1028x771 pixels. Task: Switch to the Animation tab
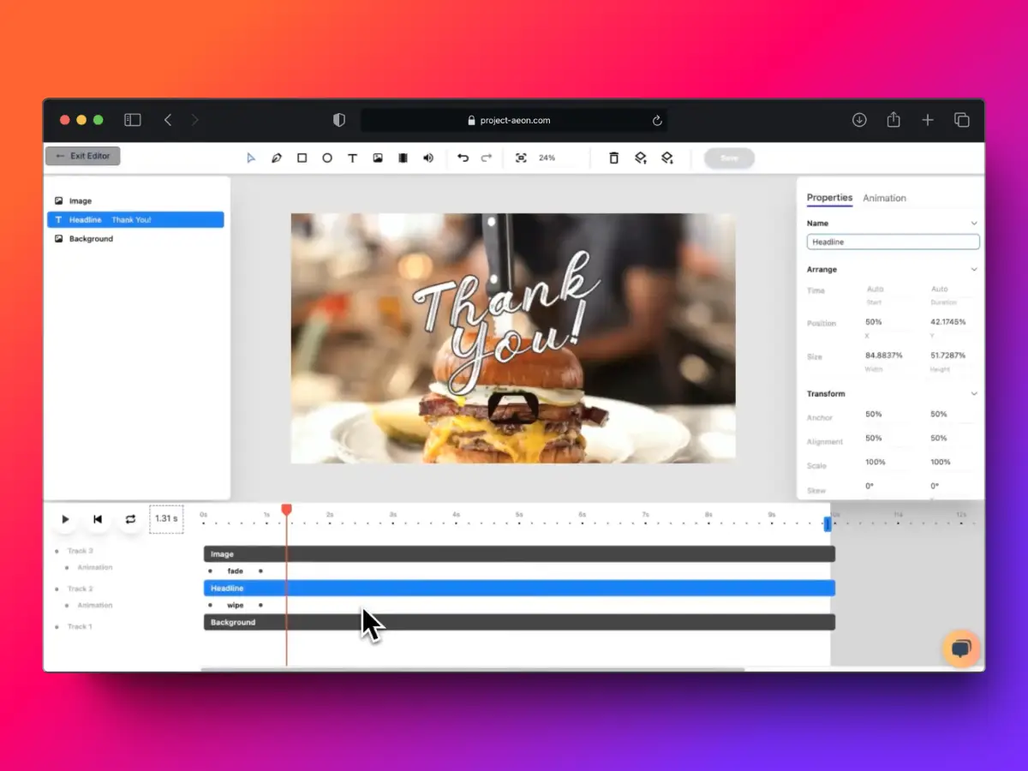(x=884, y=198)
